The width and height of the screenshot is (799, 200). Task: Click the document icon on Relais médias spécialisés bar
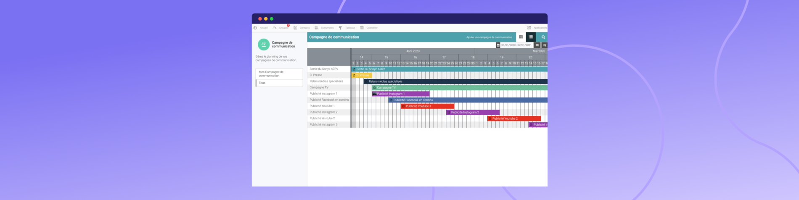[x=366, y=82]
